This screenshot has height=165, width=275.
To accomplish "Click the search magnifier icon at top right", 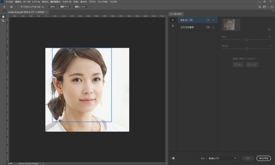I will pyautogui.click(x=259, y=7).
